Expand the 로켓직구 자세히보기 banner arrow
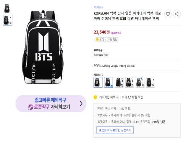The image size is (181, 141). tap(81, 104)
